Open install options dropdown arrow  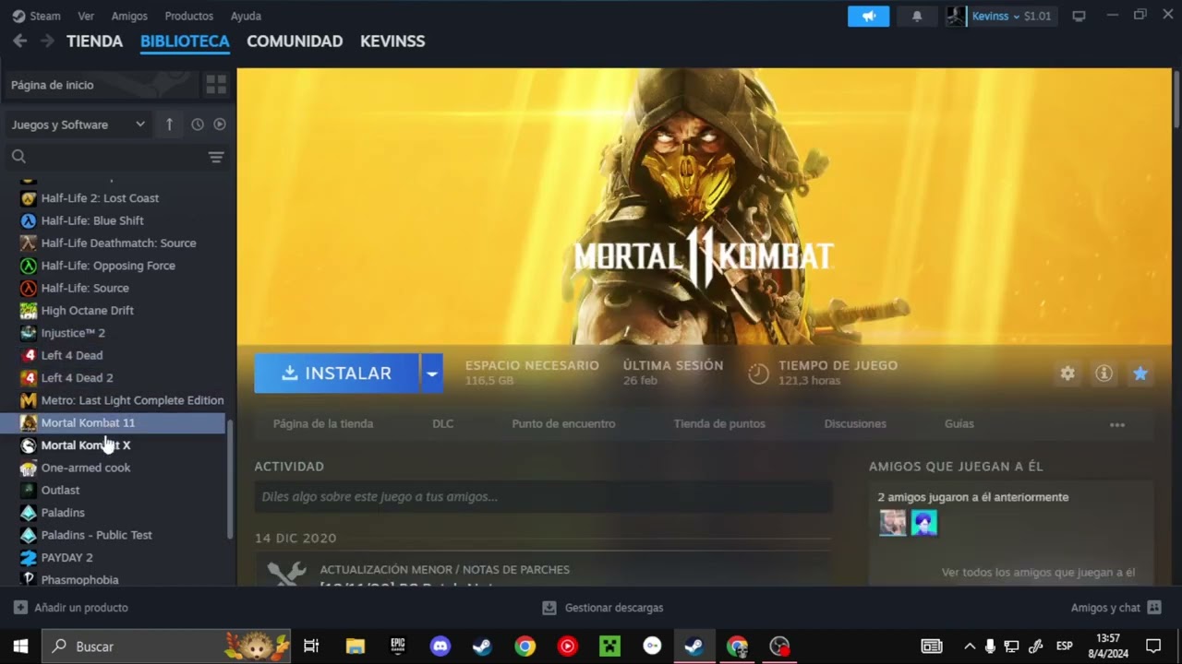click(x=431, y=373)
